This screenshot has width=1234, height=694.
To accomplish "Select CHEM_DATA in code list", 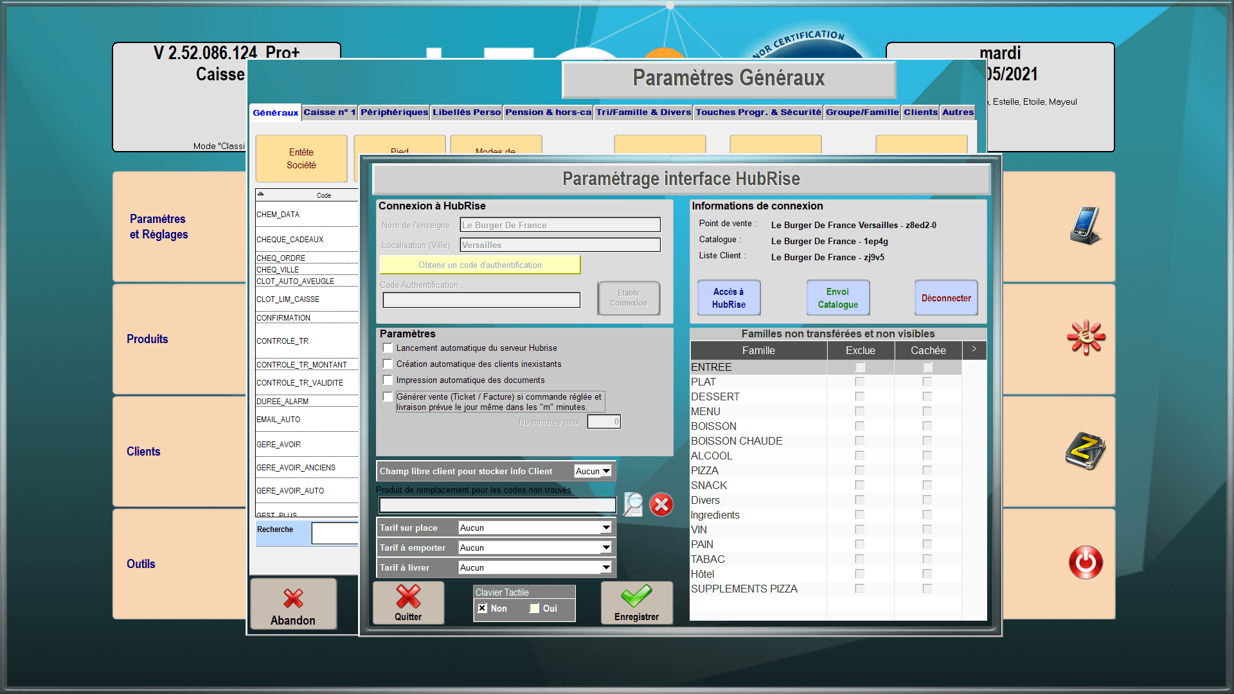I will tap(307, 215).
